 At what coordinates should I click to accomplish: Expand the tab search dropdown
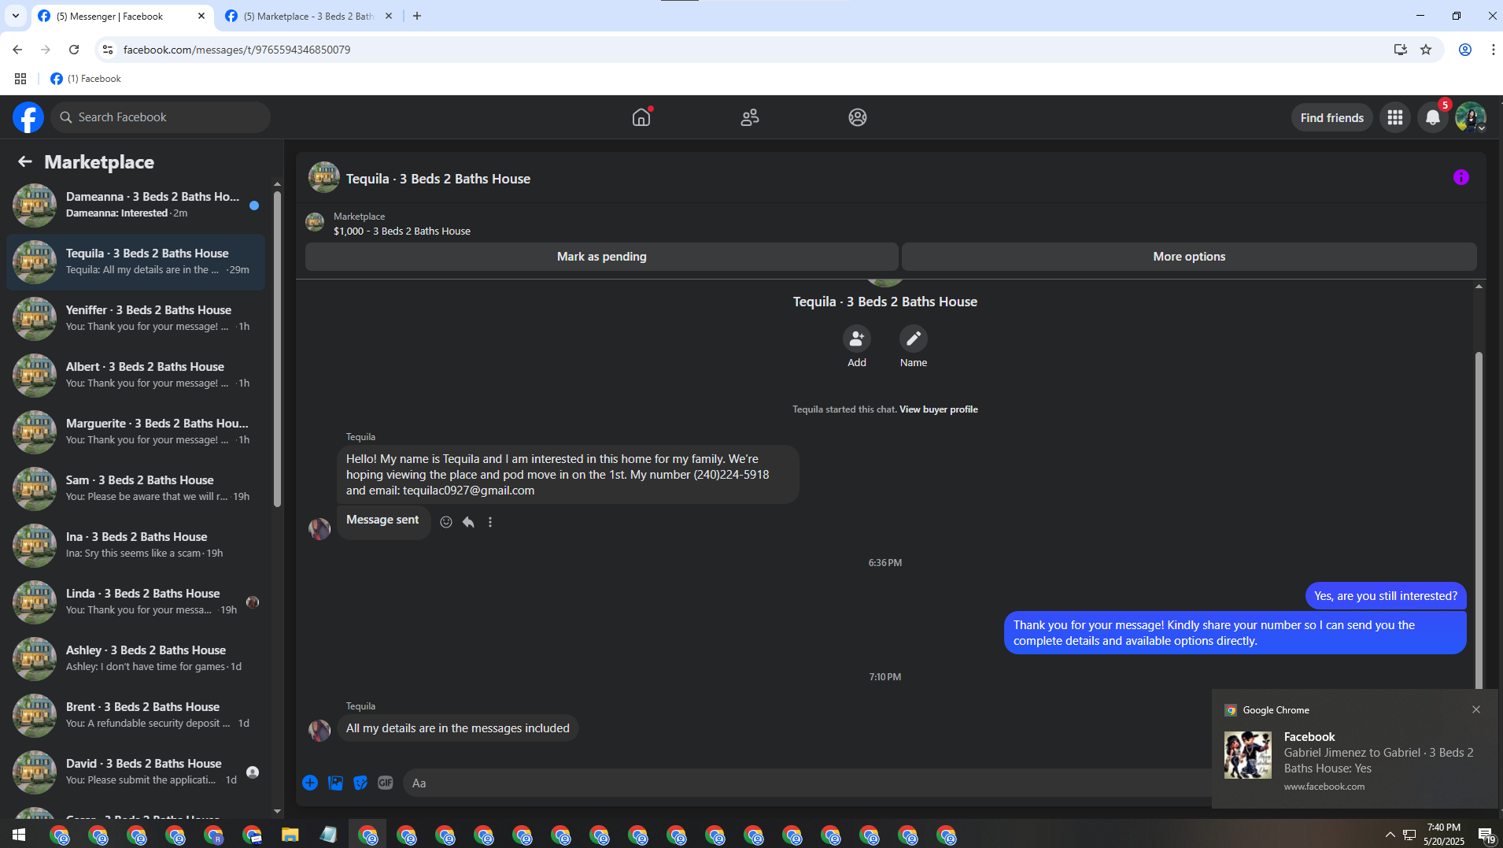tap(15, 16)
